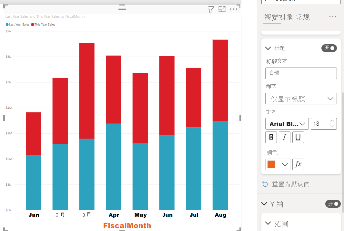Open format pane more options ellipsis
The width and height of the screenshot is (344, 231).
click(333, 17)
